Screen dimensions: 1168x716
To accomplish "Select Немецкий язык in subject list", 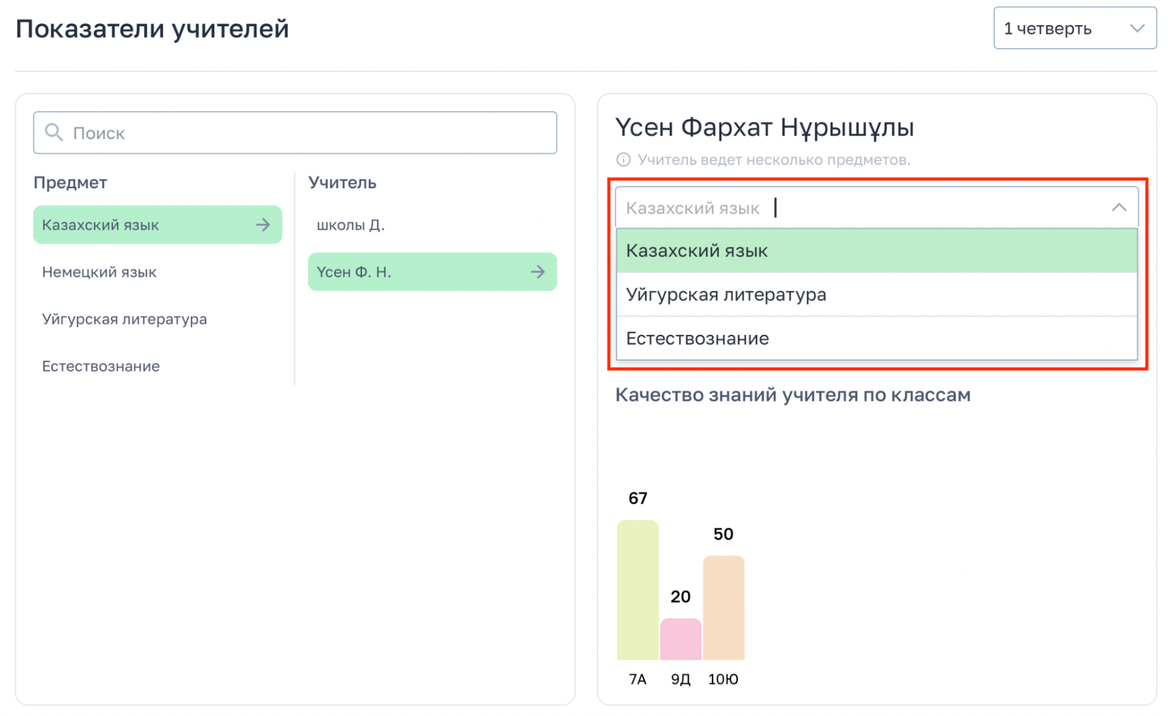I will click(99, 272).
